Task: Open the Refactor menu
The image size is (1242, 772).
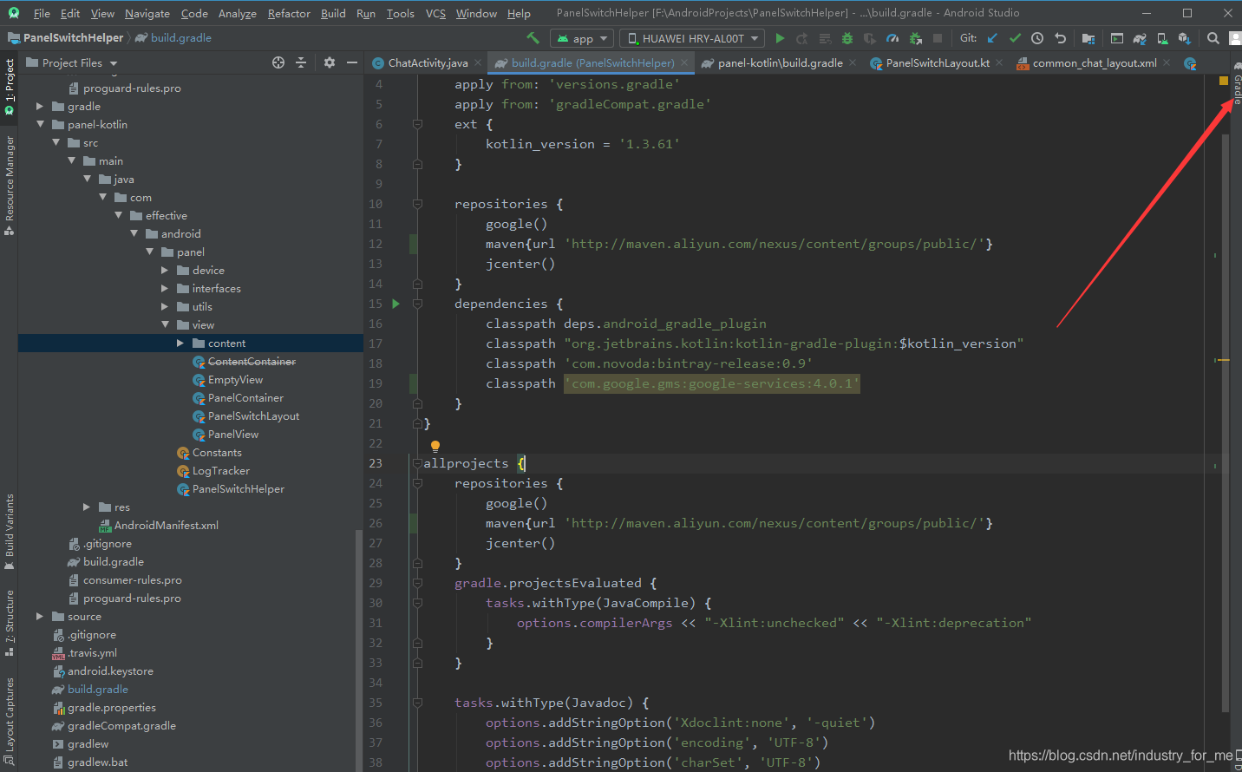Action: pos(289,13)
